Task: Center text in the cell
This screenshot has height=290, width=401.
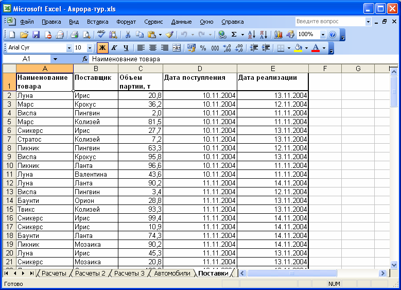Action: click(x=153, y=47)
